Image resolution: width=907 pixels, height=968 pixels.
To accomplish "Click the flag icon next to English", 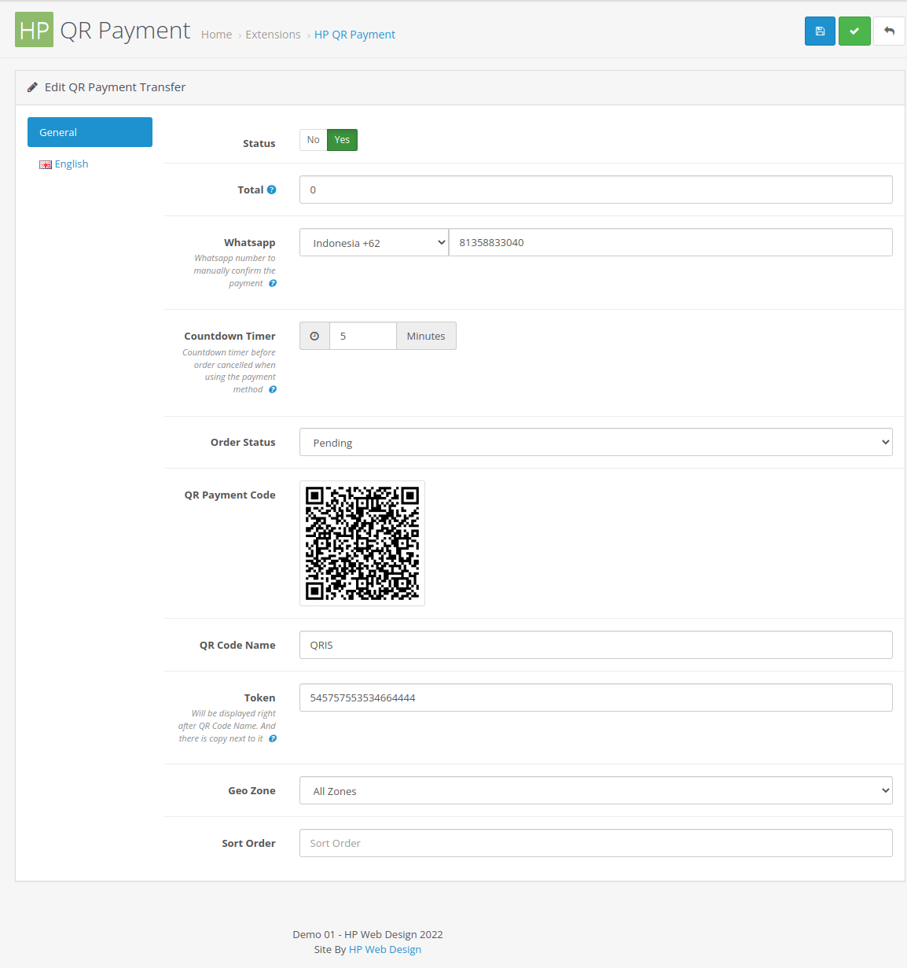I will tap(46, 164).
